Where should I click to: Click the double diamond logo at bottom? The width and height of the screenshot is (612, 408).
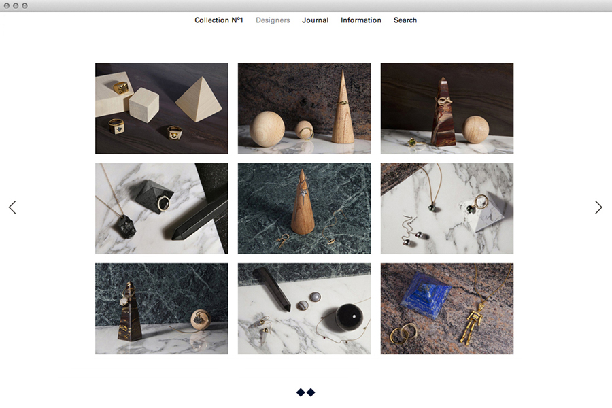(305, 392)
